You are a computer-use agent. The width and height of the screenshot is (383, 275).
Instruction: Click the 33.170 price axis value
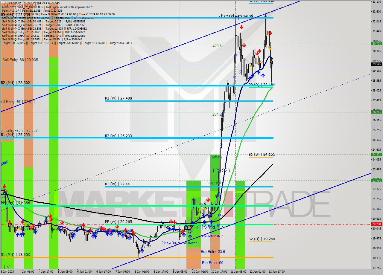(x=377, y=2)
